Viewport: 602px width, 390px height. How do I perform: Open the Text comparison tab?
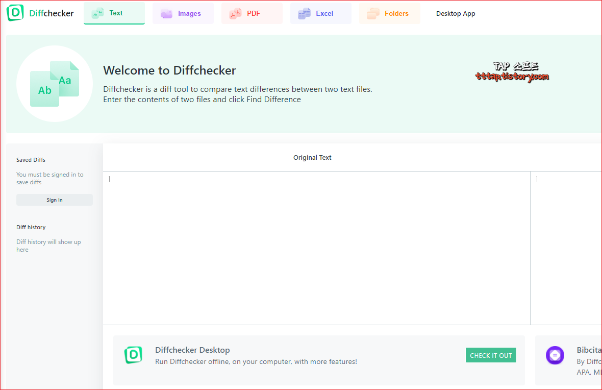tap(114, 13)
